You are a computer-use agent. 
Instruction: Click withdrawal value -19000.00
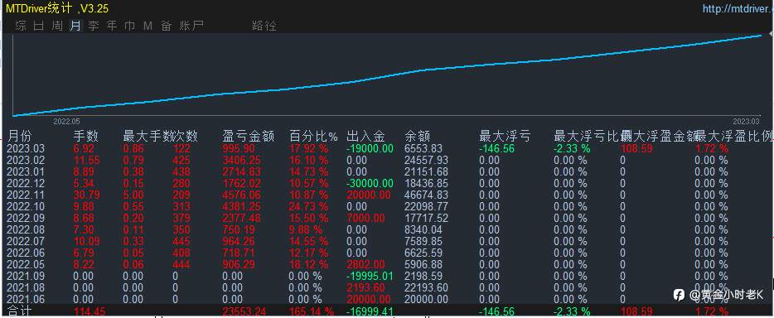click(370, 148)
